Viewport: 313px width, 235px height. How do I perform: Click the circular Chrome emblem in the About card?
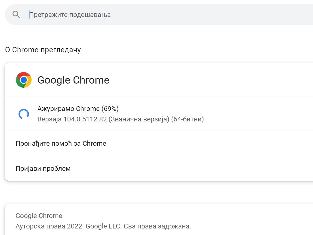point(24,80)
